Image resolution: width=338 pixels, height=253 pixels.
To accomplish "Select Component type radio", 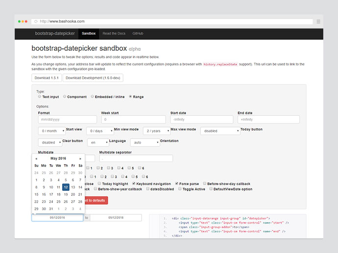I will click(65, 97).
